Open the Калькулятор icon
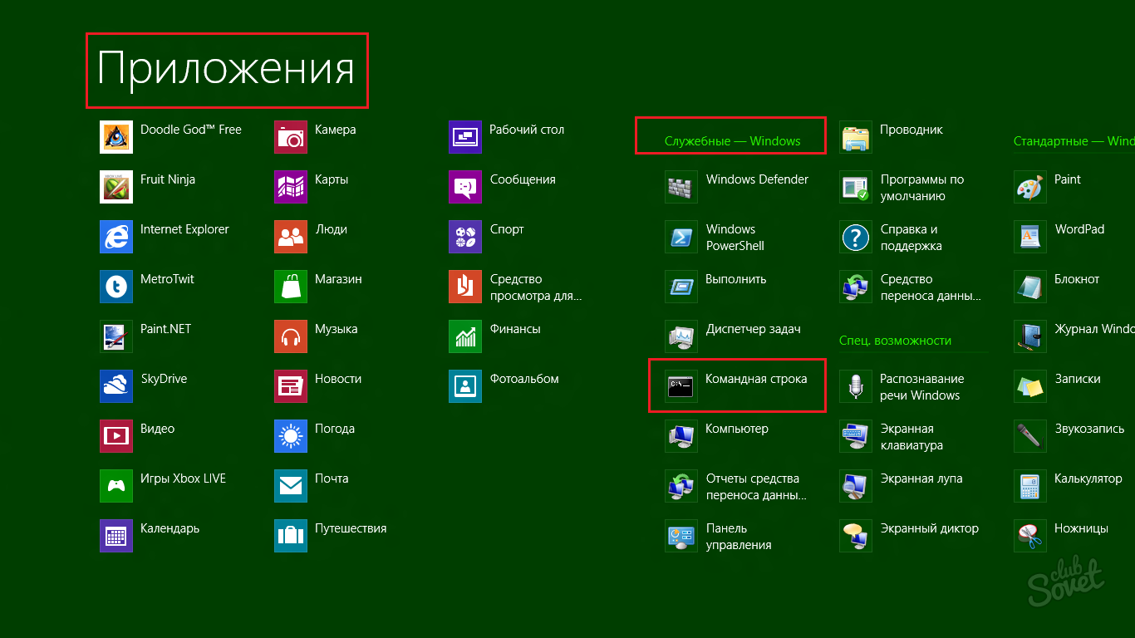 pos(1030,486)
